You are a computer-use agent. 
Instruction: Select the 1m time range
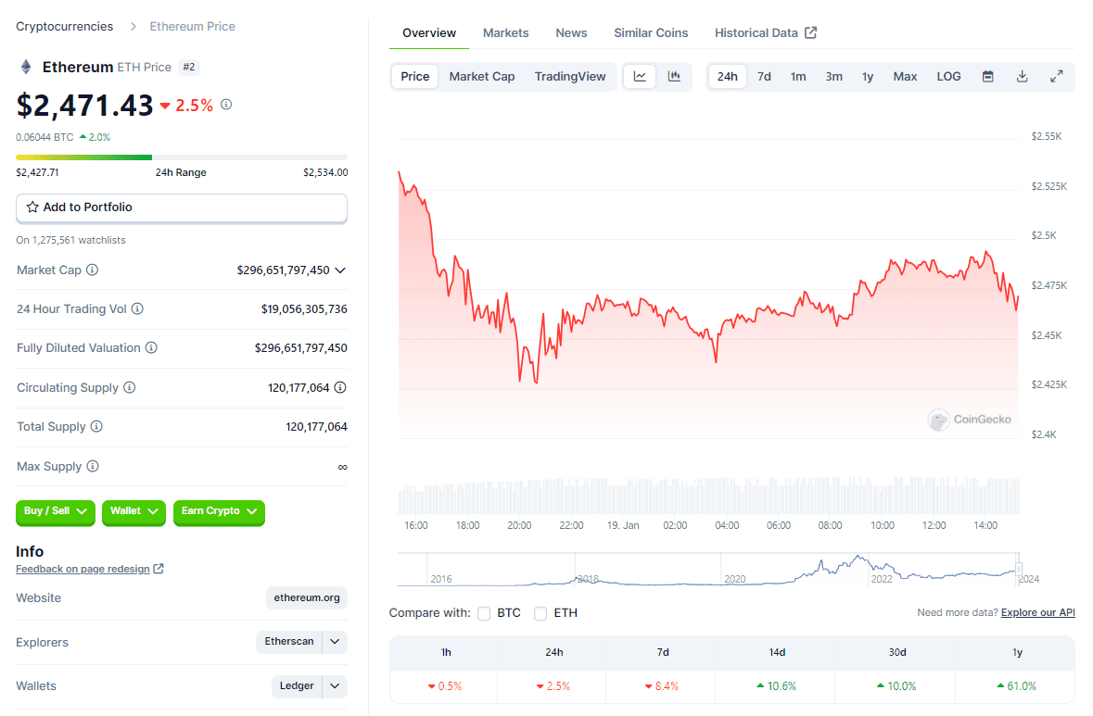coord(798,77)
